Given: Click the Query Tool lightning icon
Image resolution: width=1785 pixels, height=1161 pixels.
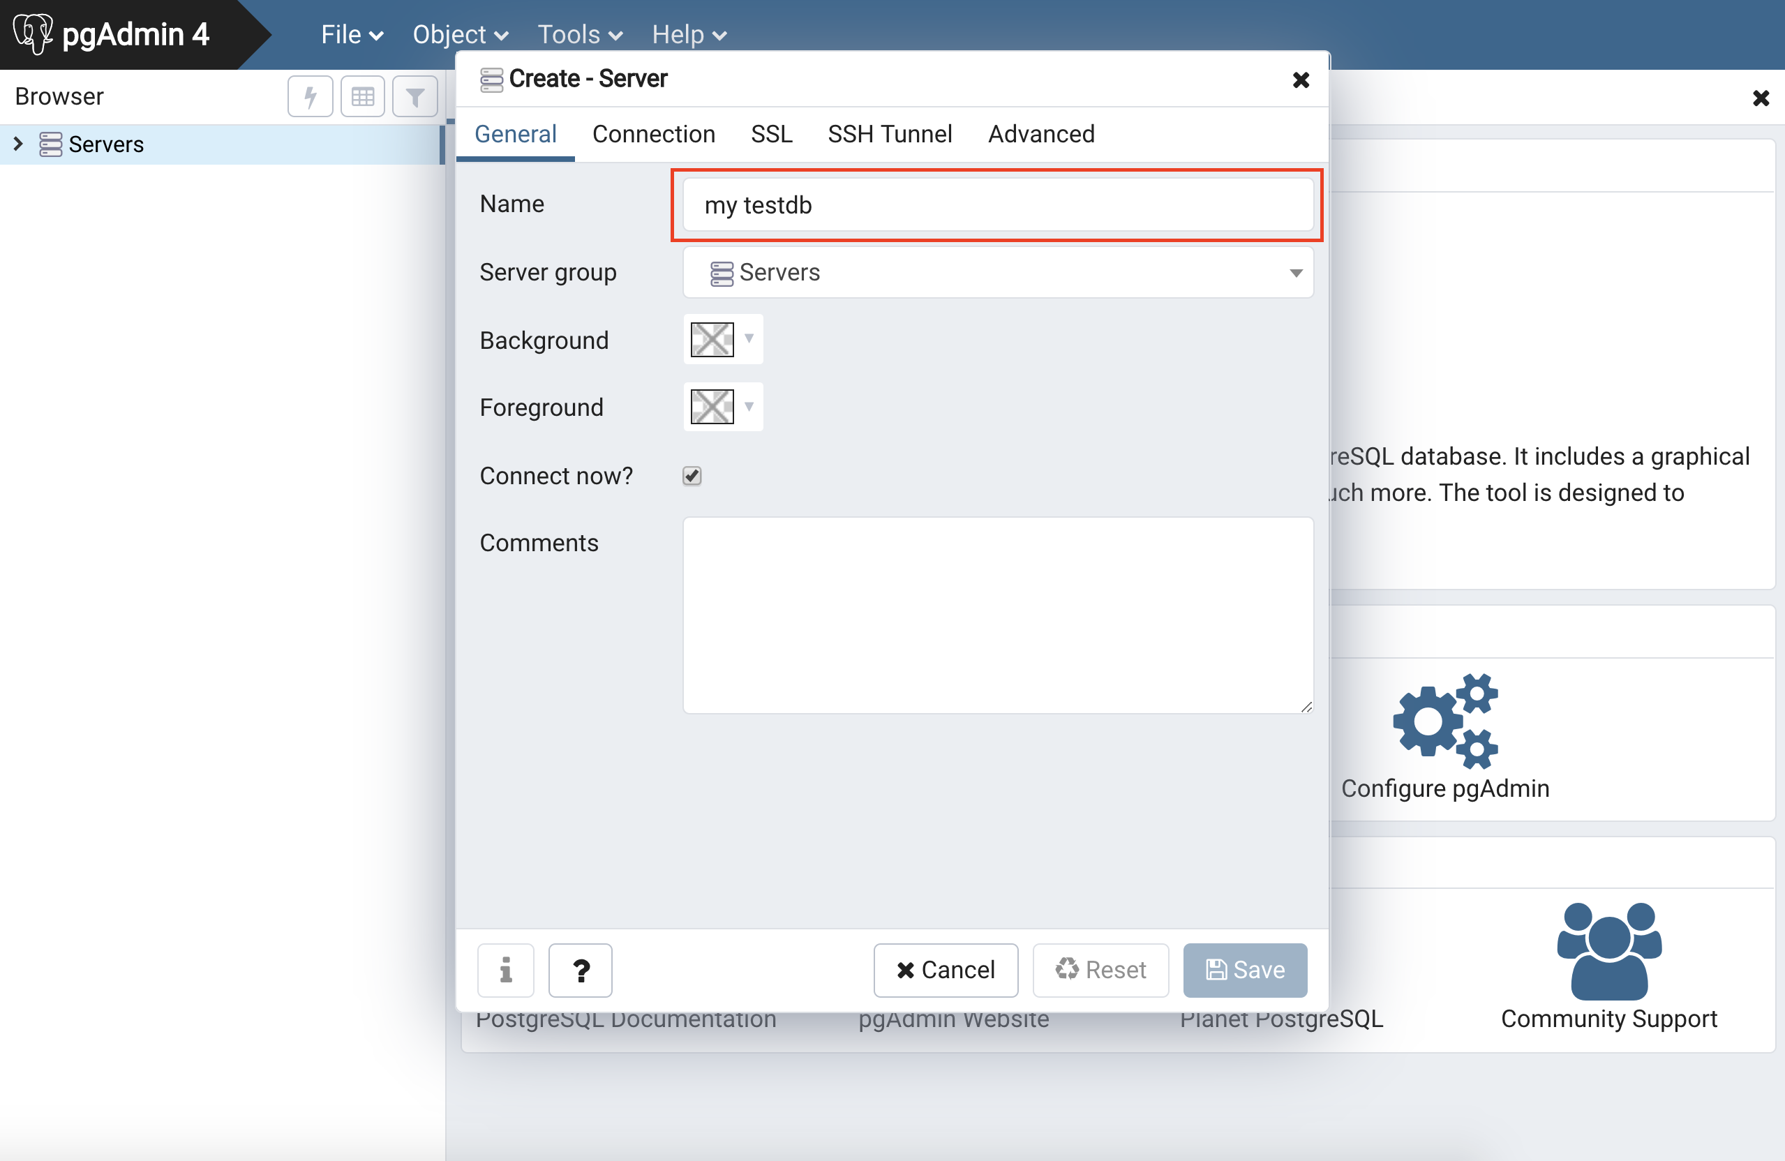Looking at the screenshot, I should (x=310, y=97).
